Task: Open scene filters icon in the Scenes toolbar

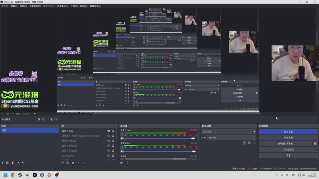Action: 13,163
